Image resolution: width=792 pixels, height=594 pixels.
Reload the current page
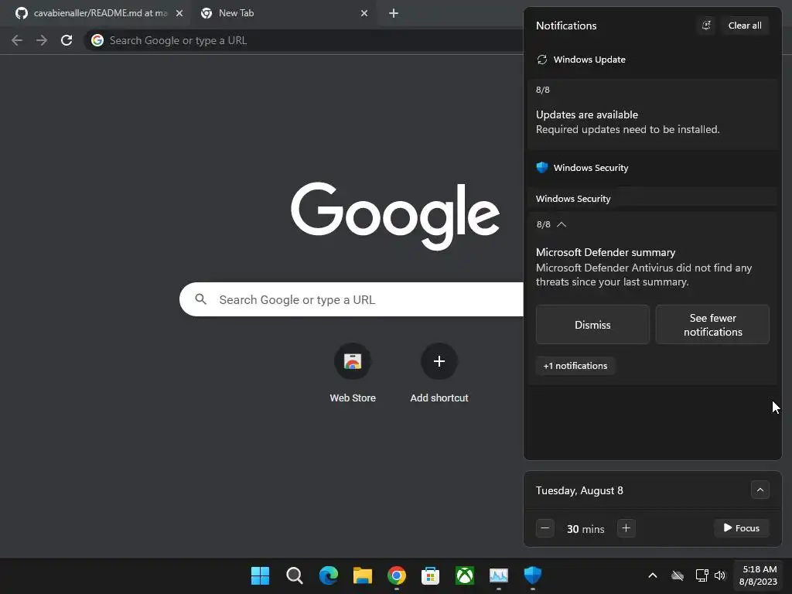click(67, 40)
